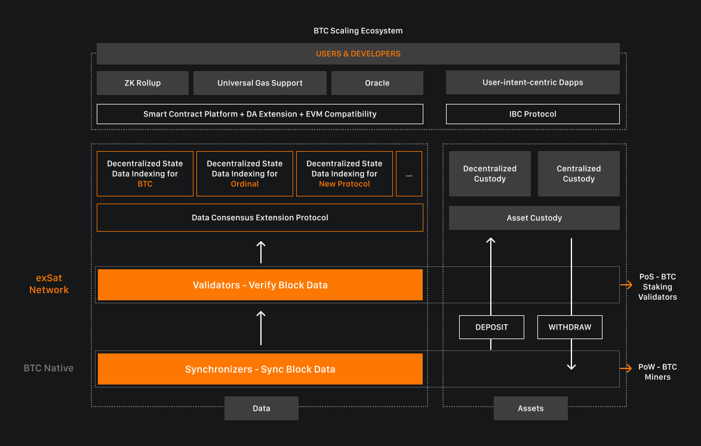Click the WITHDRAW box

[x=570, y=327]
